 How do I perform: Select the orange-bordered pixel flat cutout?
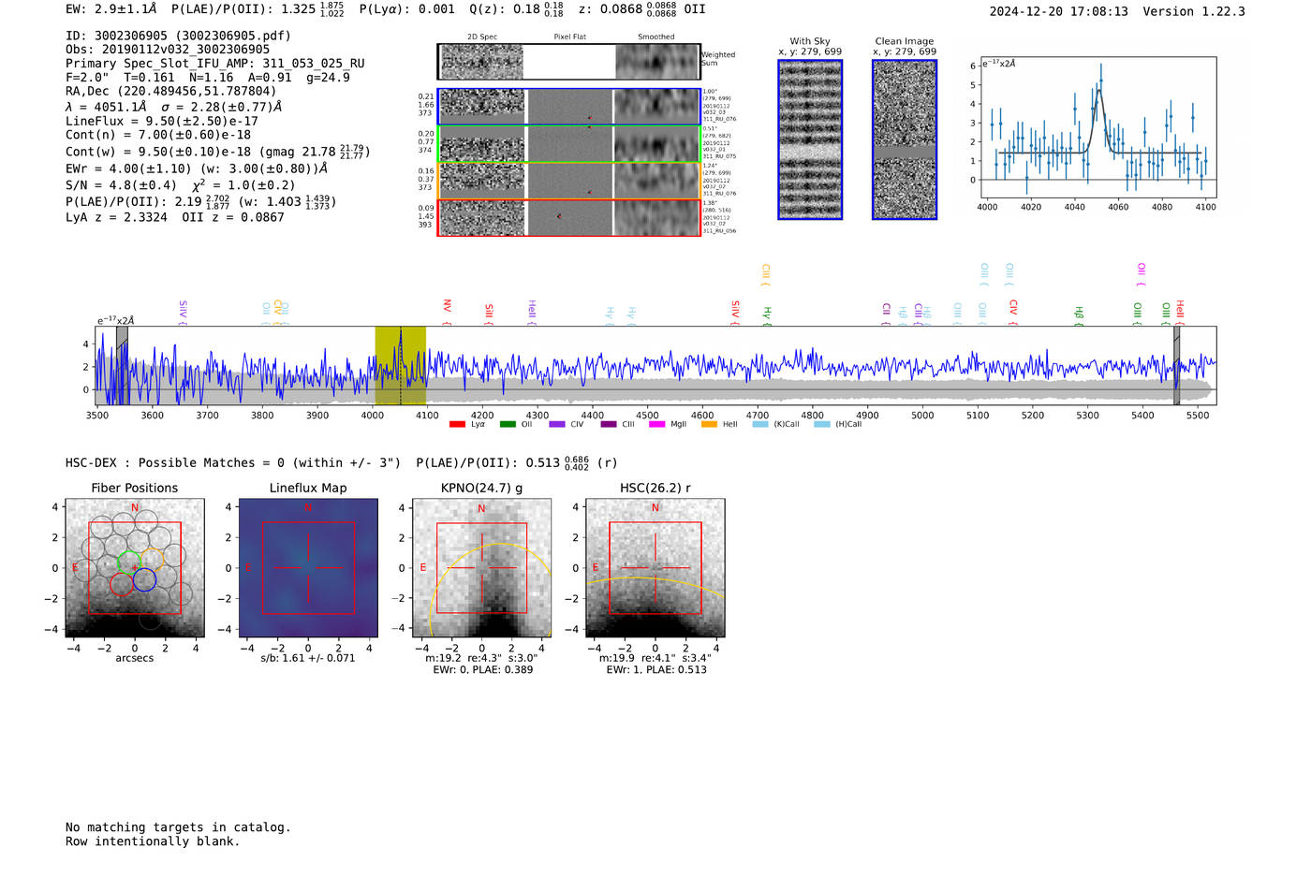click(x=569, y=181)
